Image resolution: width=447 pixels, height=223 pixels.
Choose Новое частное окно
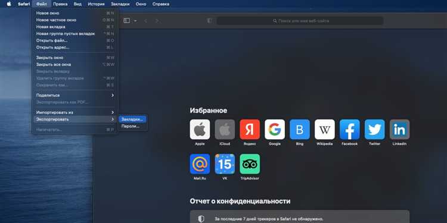pos(75,20)
